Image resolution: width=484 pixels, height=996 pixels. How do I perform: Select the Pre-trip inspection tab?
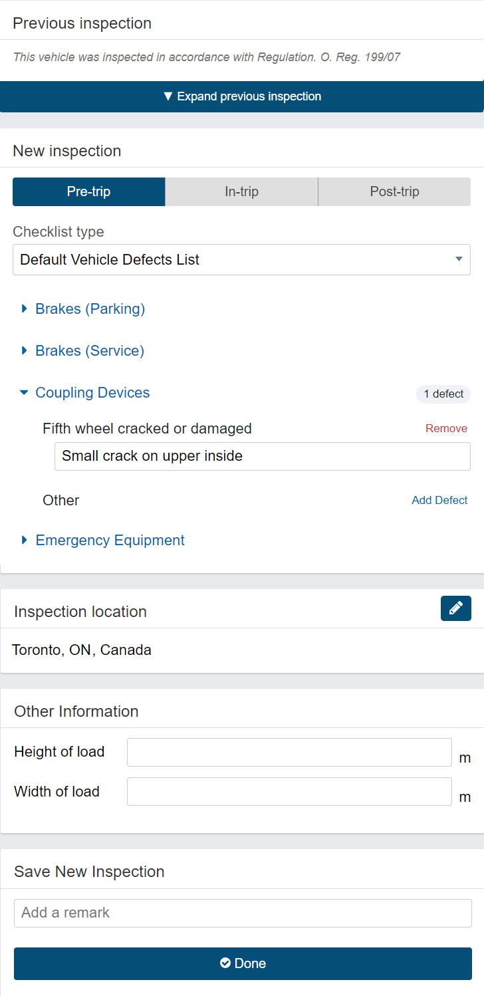click(88, 191)
